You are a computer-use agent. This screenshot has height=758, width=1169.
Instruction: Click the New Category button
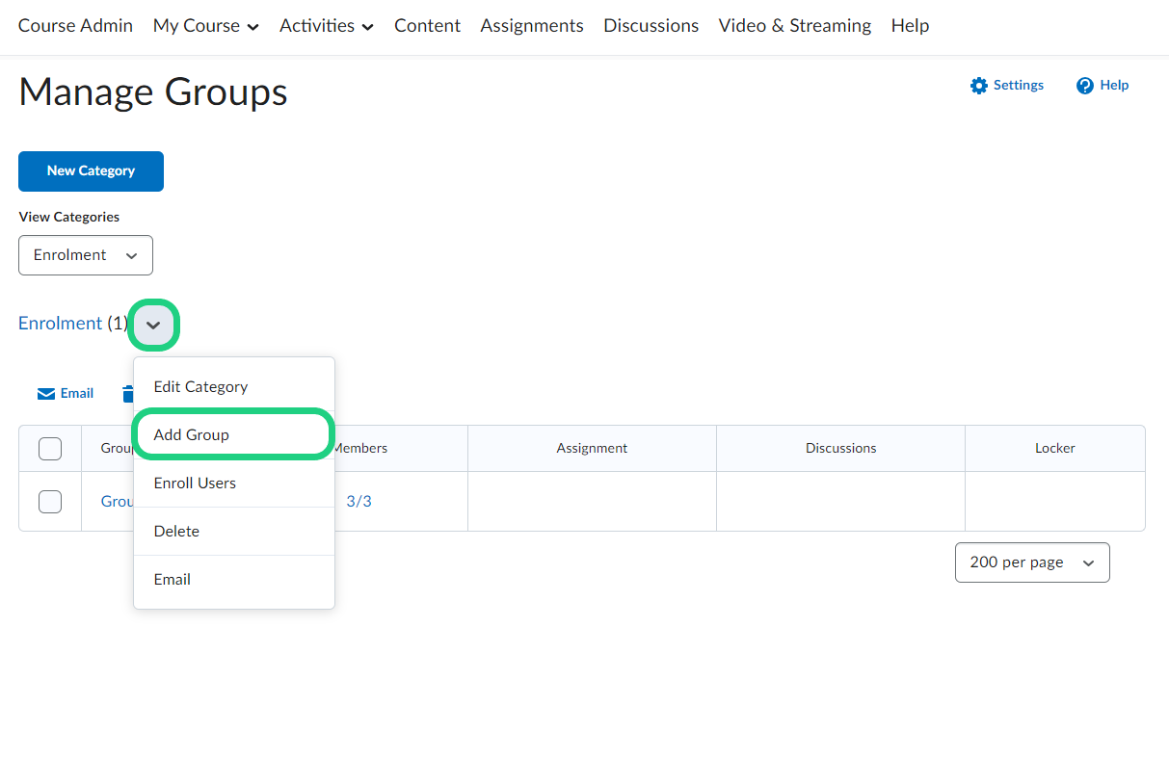click(x=91, y=171)
